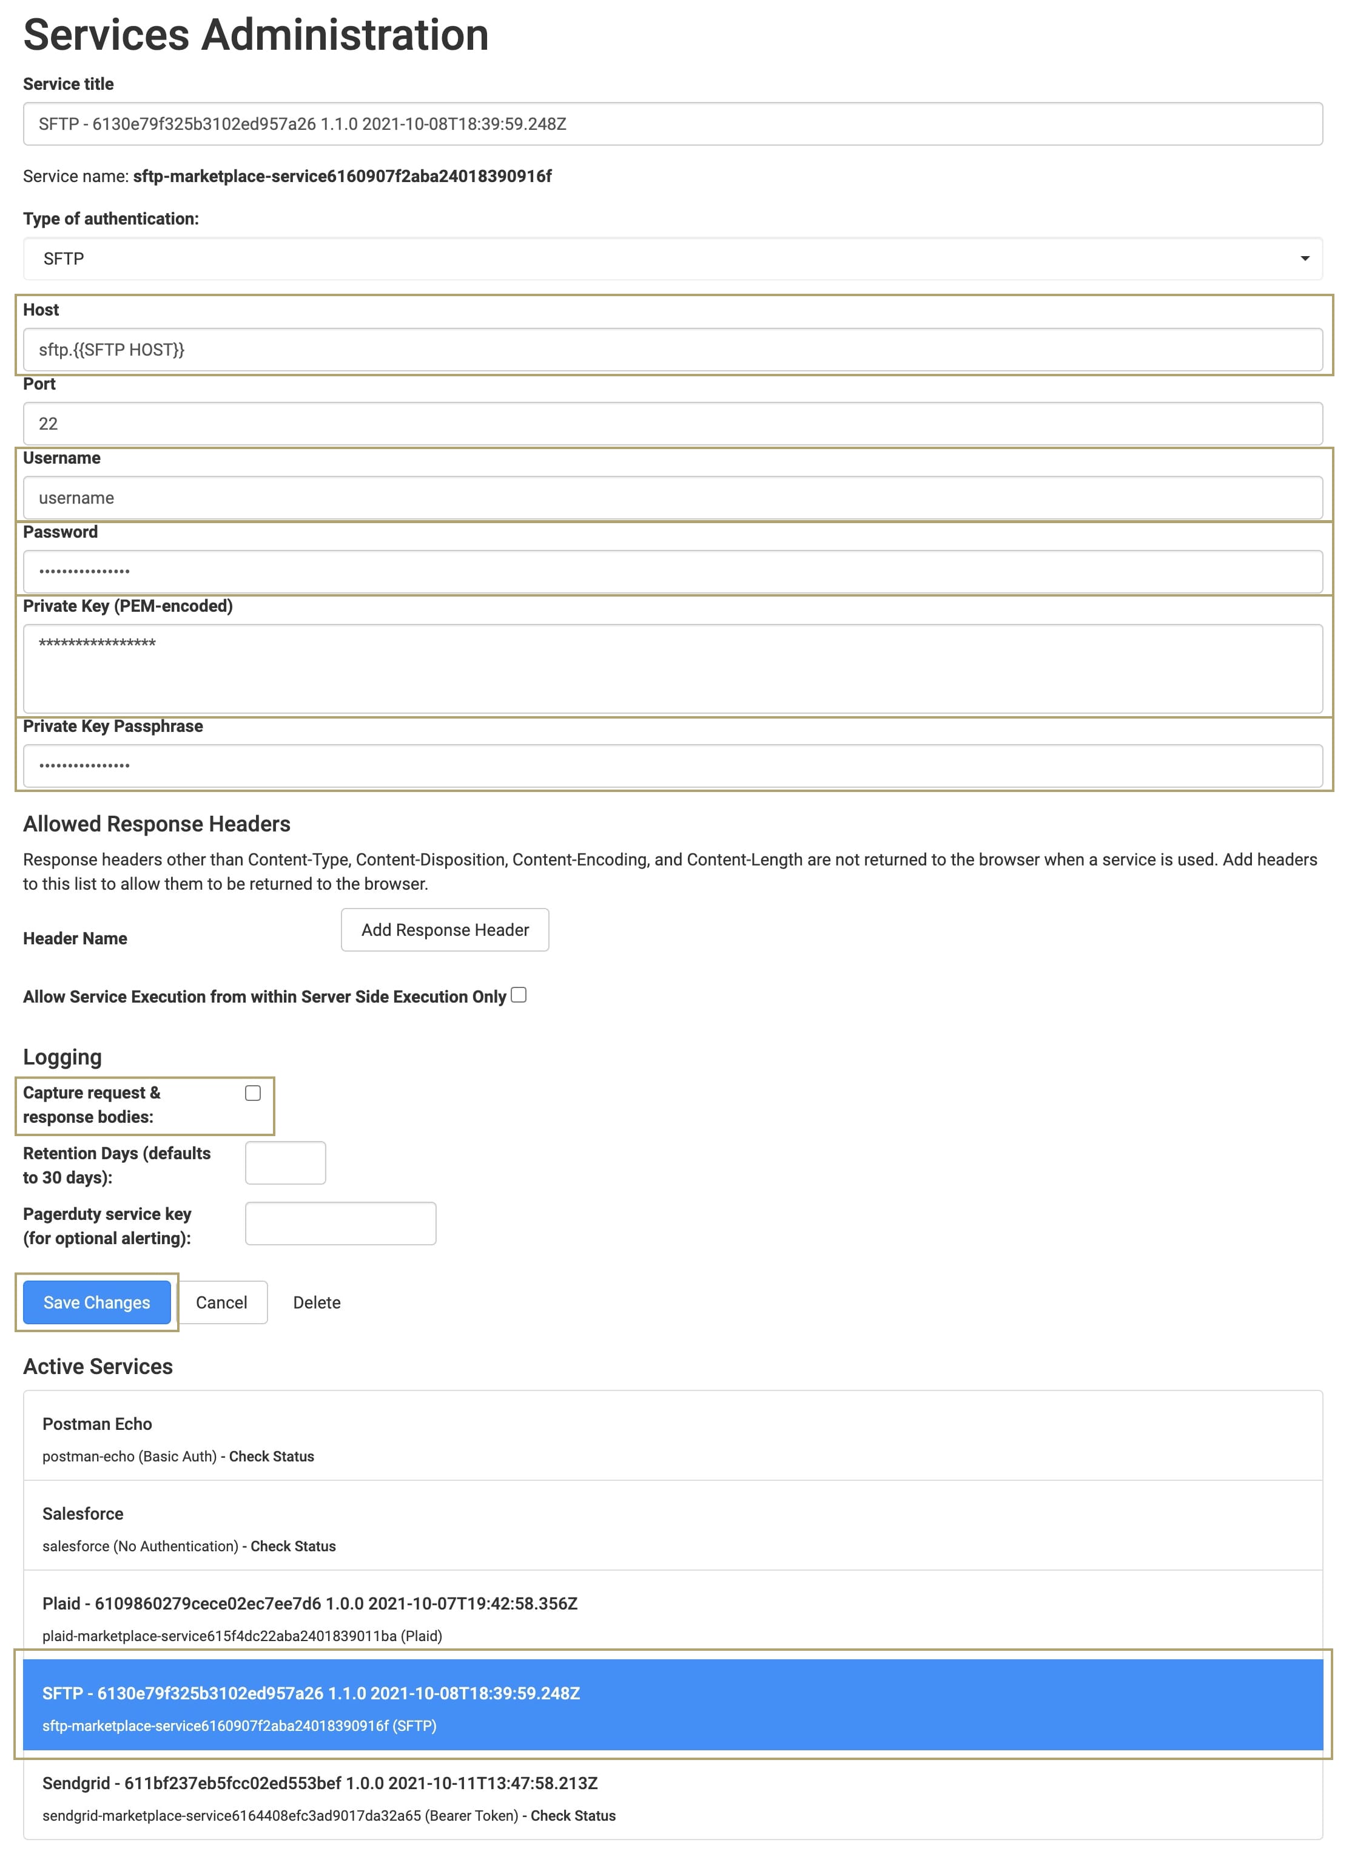
Task: Focus the Password field
Action: 673,572
